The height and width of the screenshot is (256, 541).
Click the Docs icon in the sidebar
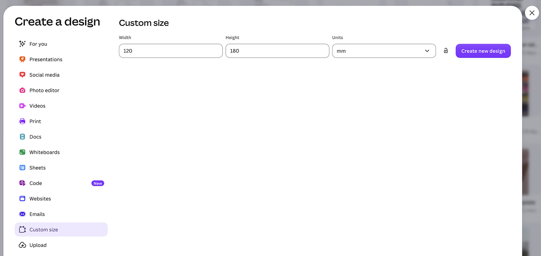point(22,137)
